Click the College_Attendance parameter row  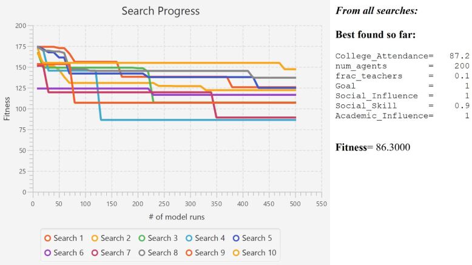[402, 56]
